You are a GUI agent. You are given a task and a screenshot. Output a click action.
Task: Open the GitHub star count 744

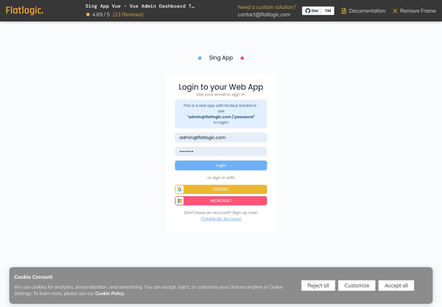click(x=328, y=11)
